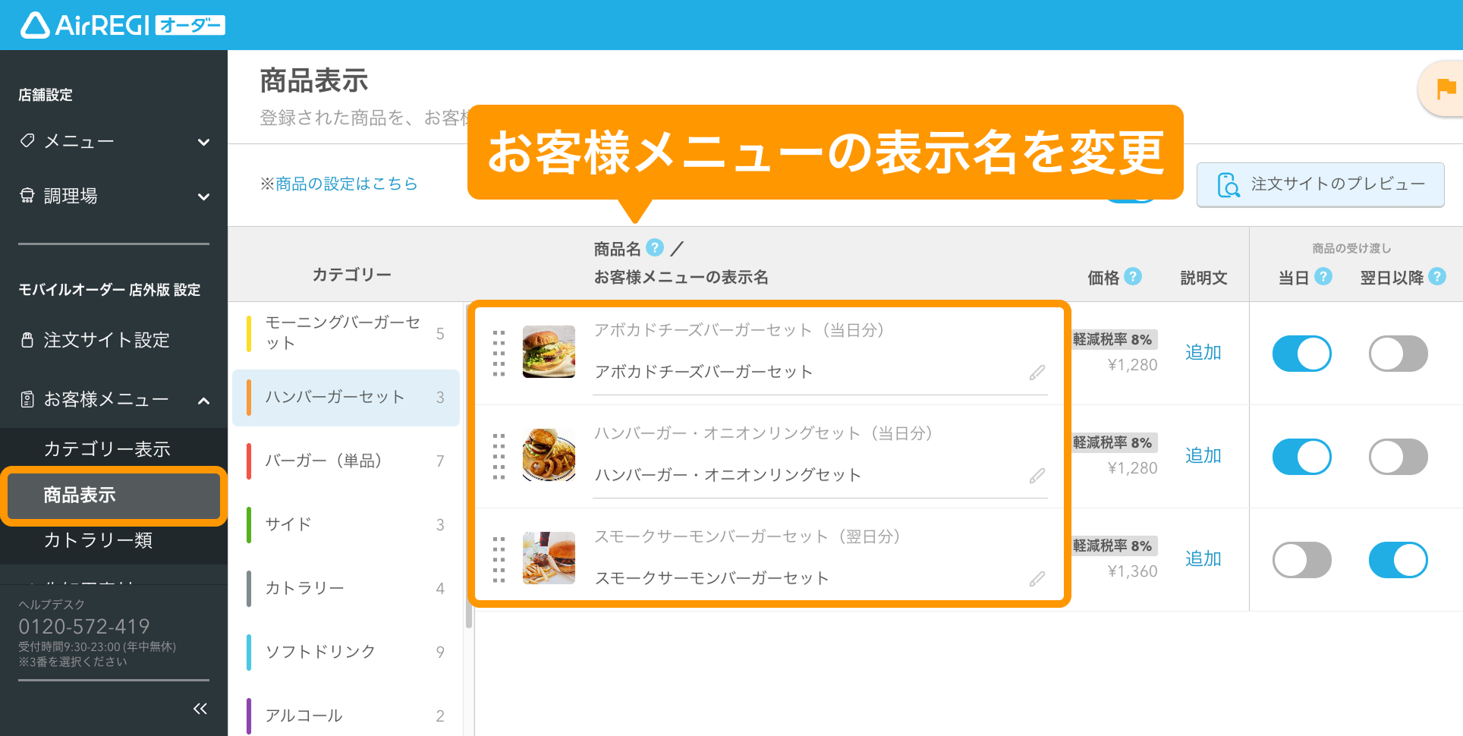The height and width of the screenshot is (736, 1463).
Task: Click 商品の設定はこちら link
Action: point(346,184)
